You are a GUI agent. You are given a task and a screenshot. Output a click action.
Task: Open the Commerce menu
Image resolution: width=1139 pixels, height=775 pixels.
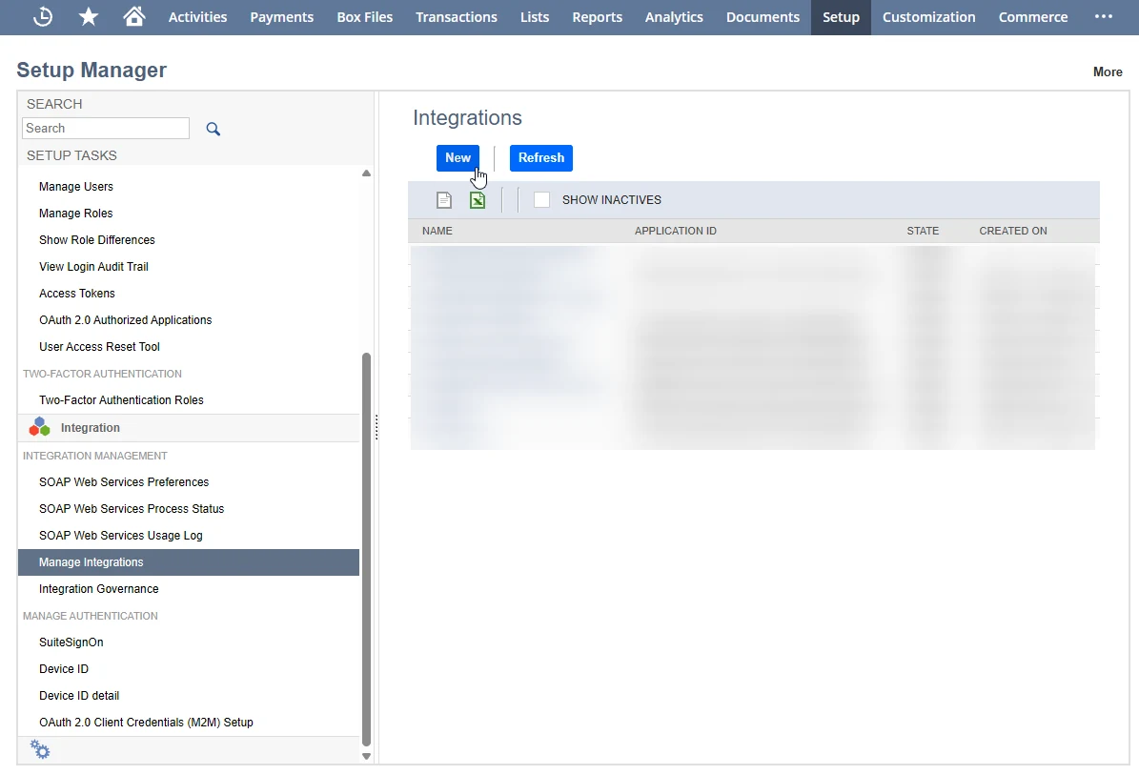click(1033, 17)
